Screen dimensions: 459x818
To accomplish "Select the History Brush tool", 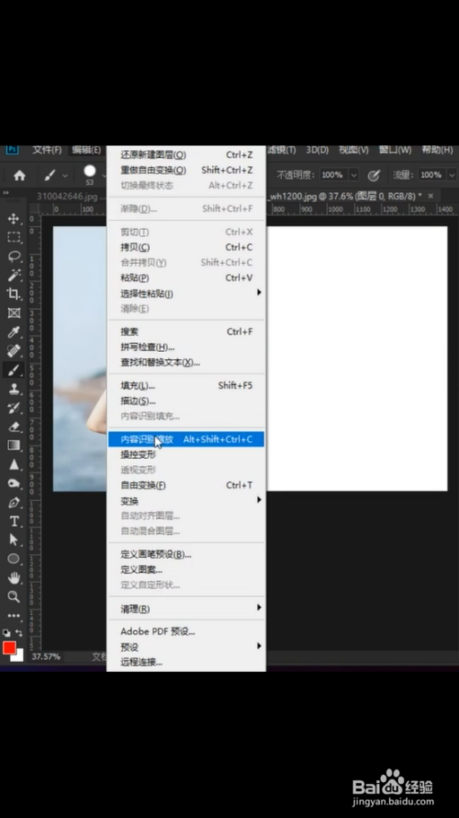I will pyautogui.click(x=14, y=407).
